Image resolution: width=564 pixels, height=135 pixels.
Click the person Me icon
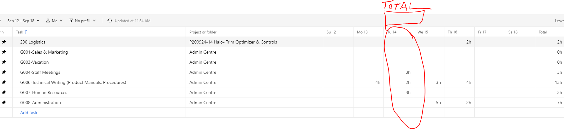click(x=48, y=21)
